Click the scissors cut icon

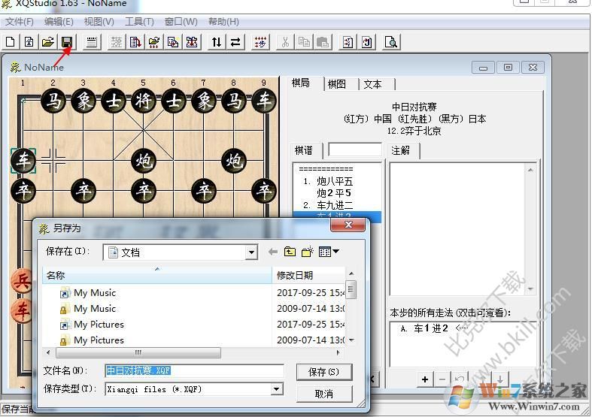[285, 42]
